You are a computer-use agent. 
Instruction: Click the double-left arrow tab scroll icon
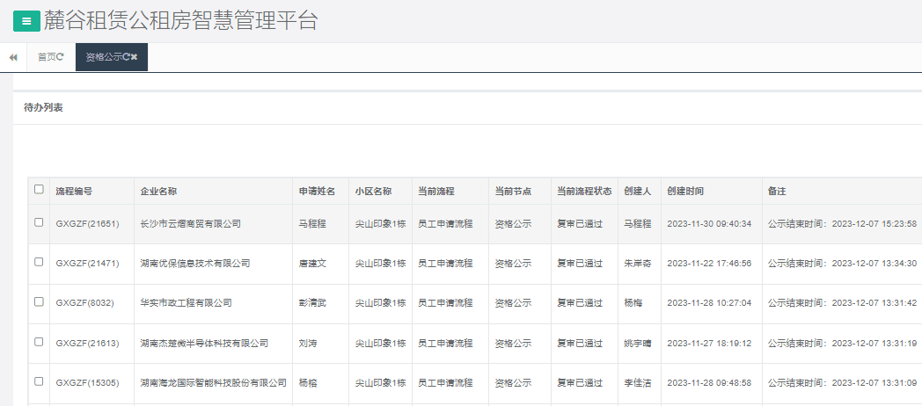(x=13, y=57)
